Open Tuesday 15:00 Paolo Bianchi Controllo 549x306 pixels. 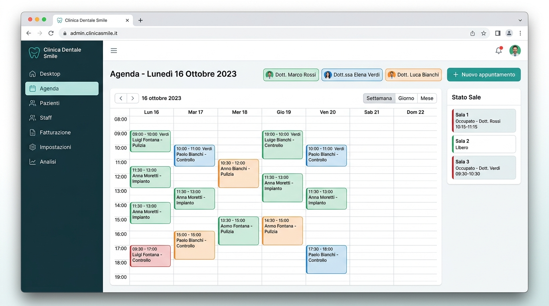pyautogui.click(x=194, y=245)
